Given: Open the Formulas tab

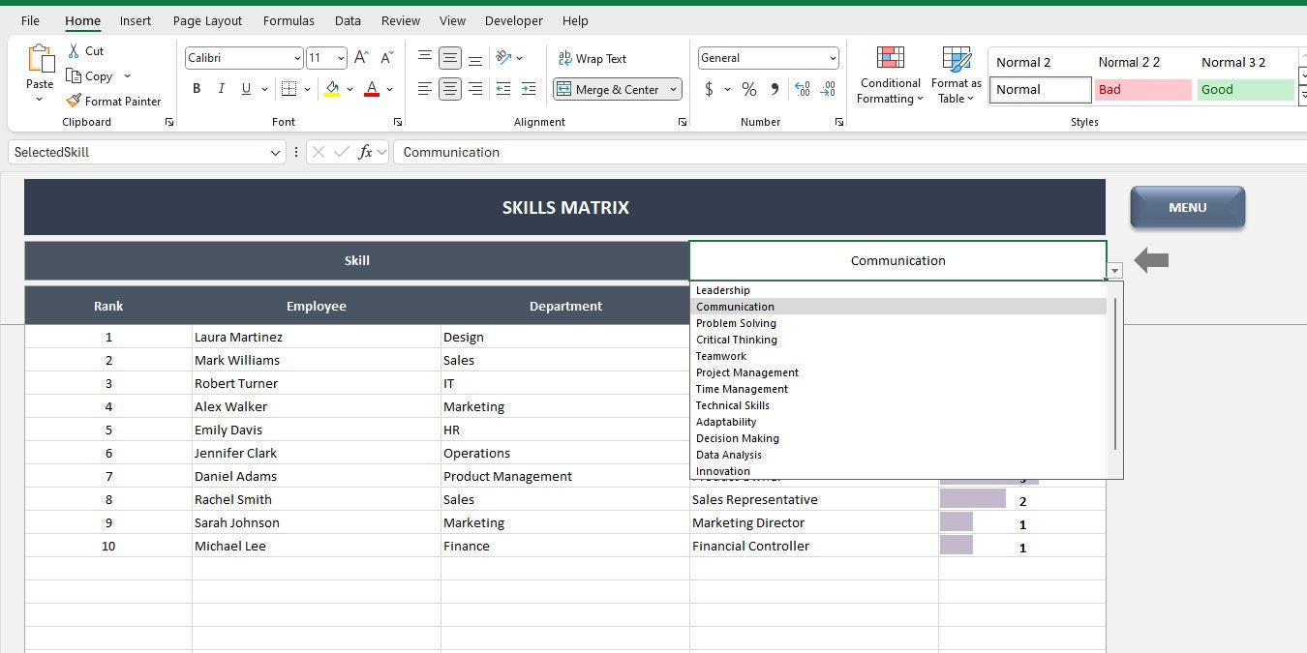Looking at the screenshot, I should tap(289, 20).
